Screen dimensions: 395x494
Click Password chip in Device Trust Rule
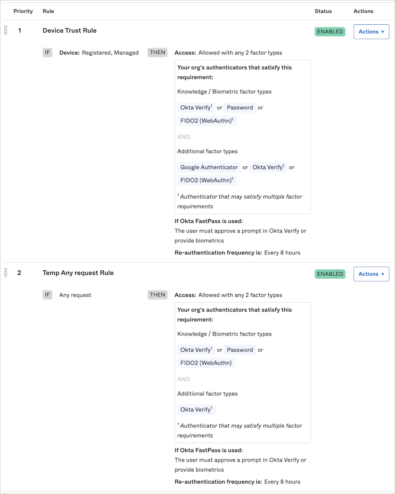240,108
